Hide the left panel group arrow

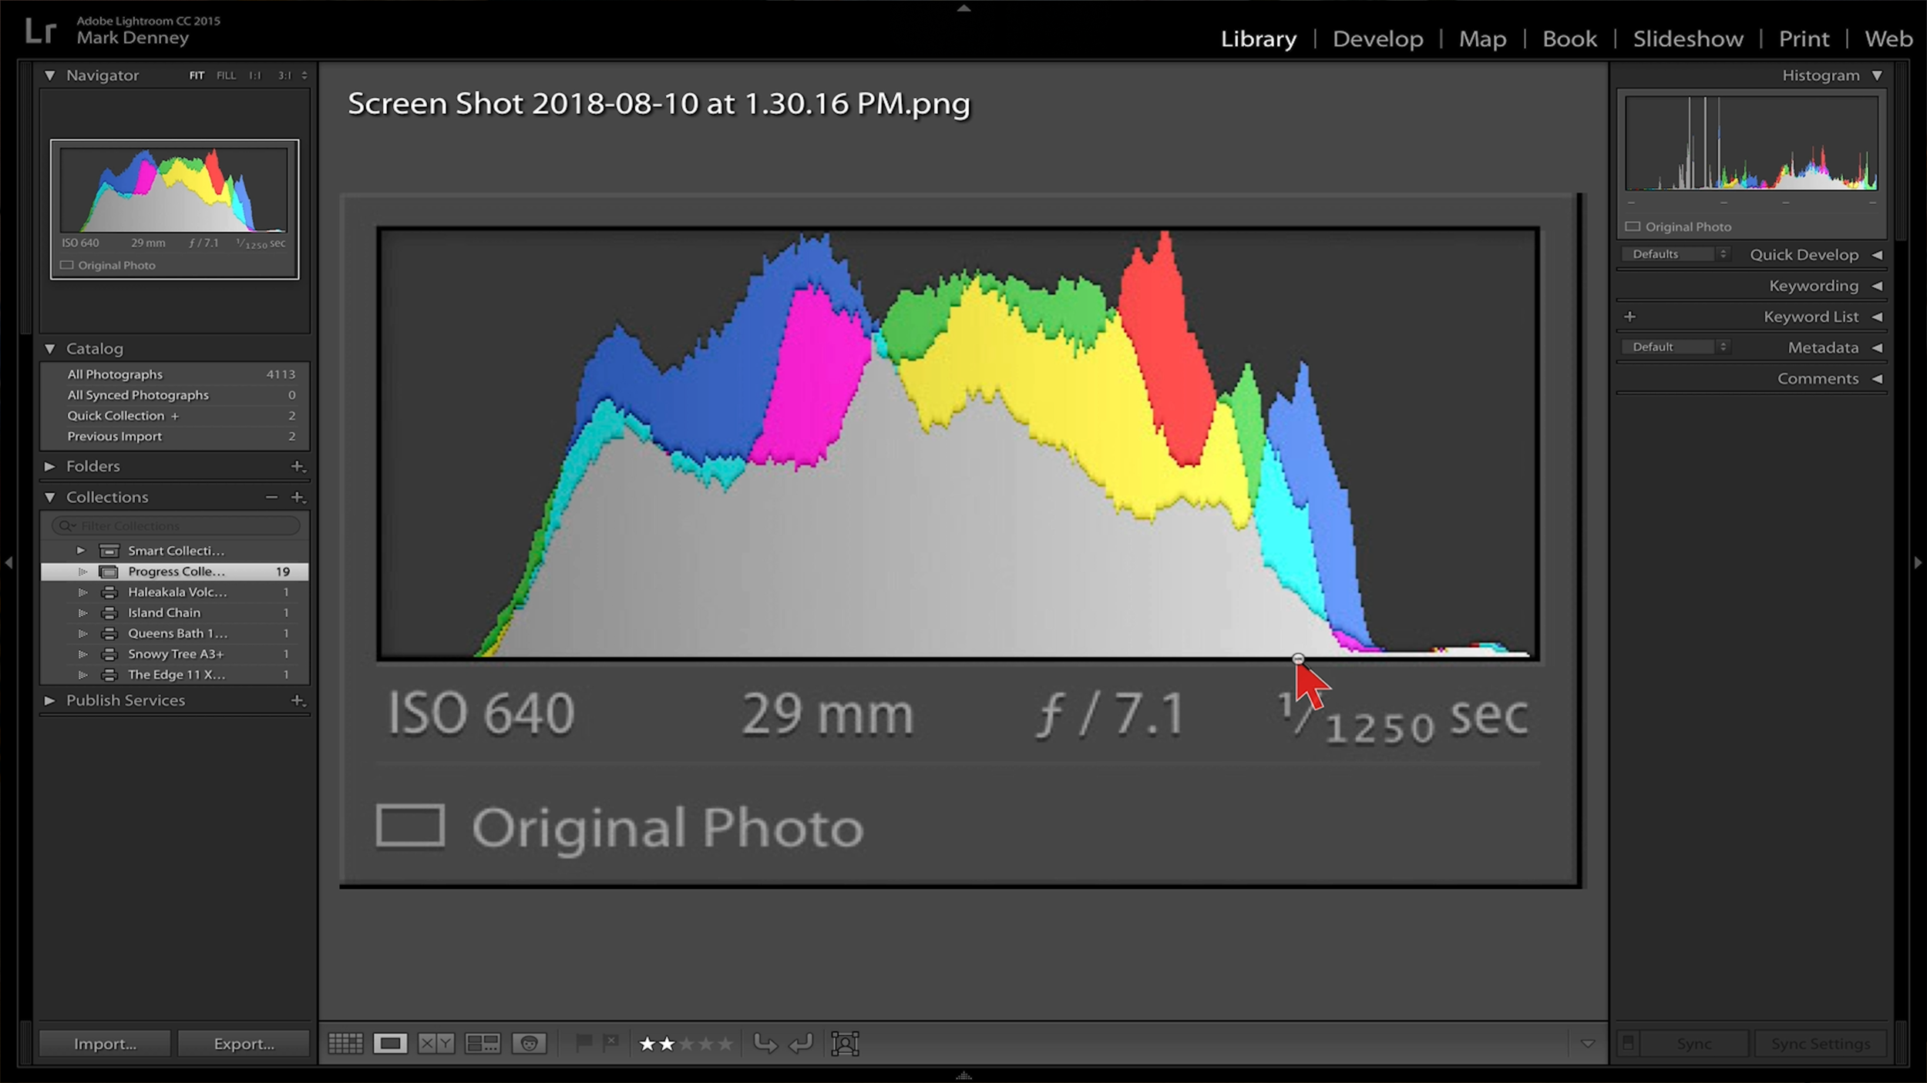click(x=8, y=563)
